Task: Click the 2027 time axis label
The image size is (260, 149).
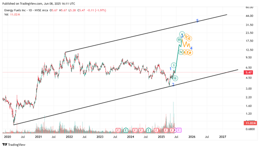Action: coord(223,137)
